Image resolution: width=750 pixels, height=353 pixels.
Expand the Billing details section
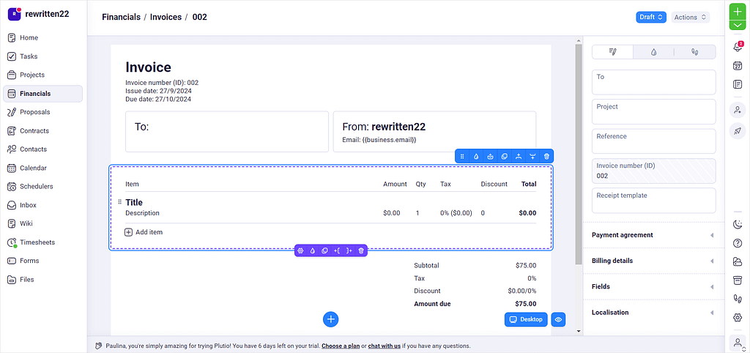[x=653, y=261]
